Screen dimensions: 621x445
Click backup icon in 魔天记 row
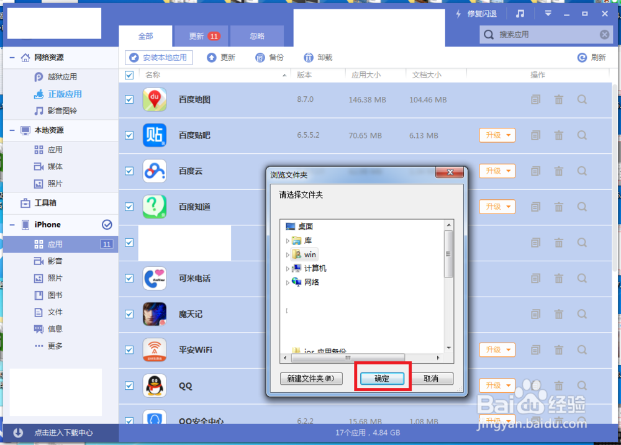point(535,314)
